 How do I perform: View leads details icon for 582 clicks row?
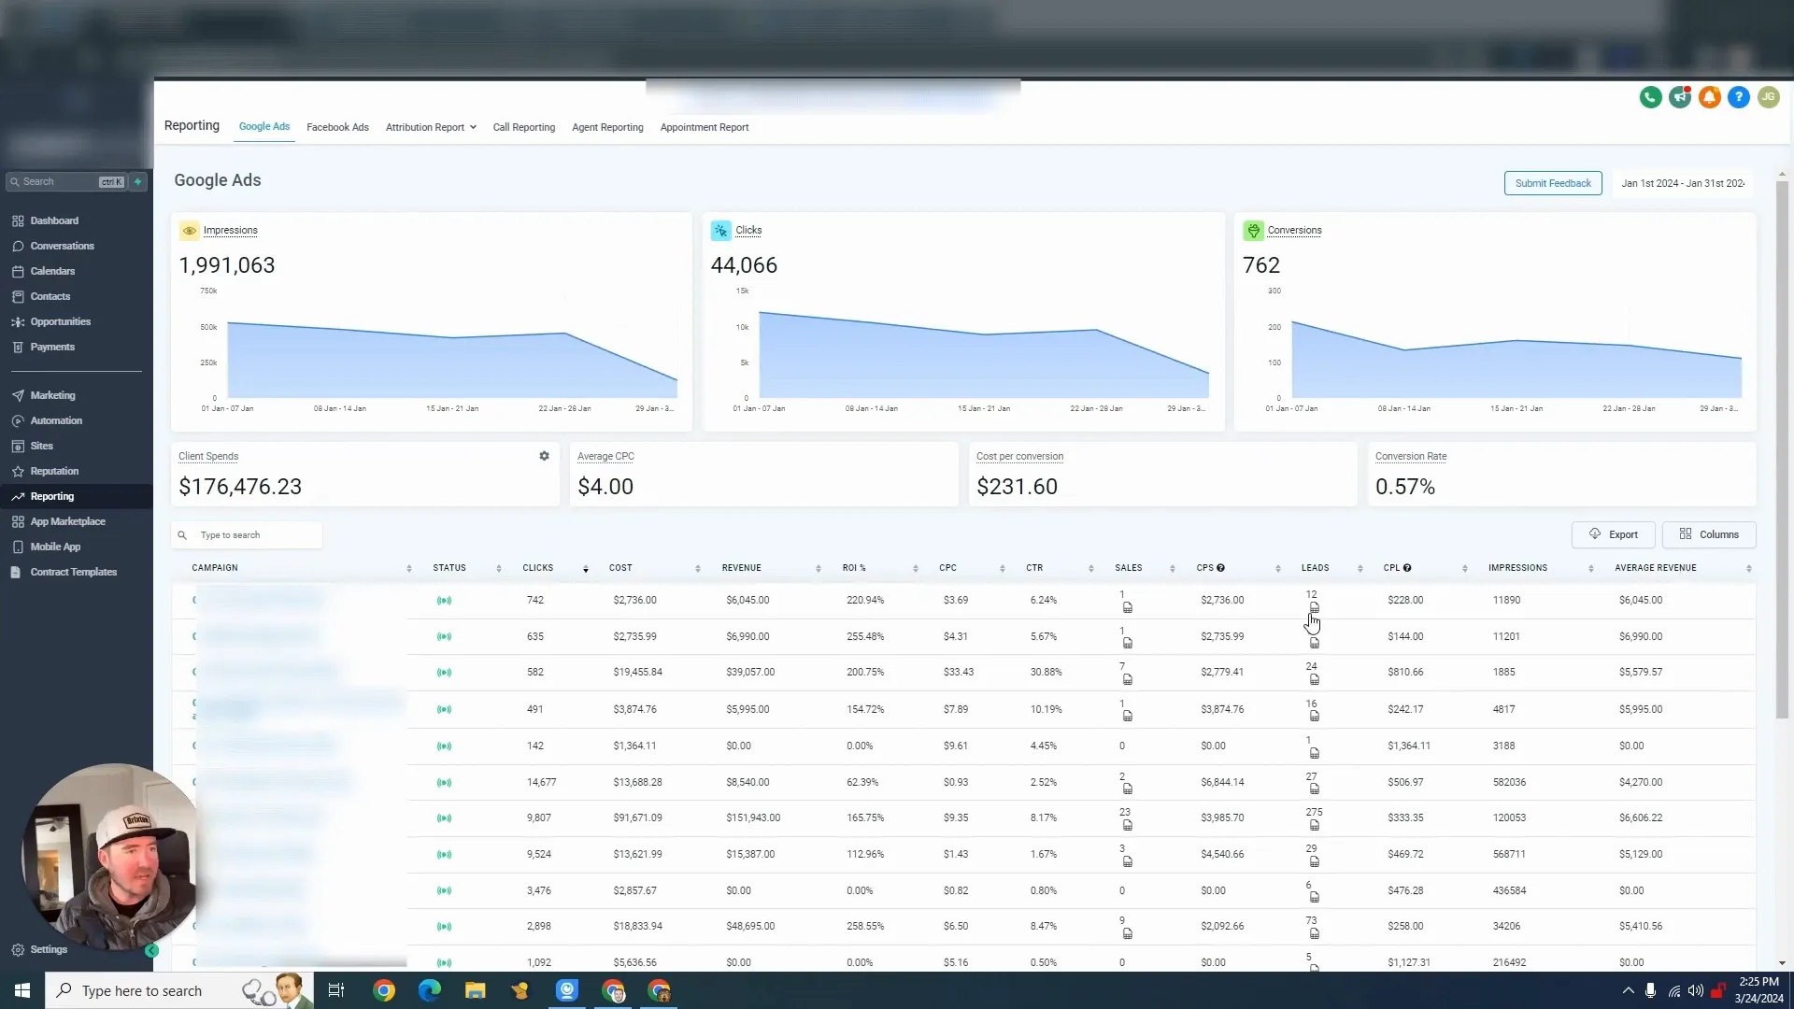[1315, 679]
